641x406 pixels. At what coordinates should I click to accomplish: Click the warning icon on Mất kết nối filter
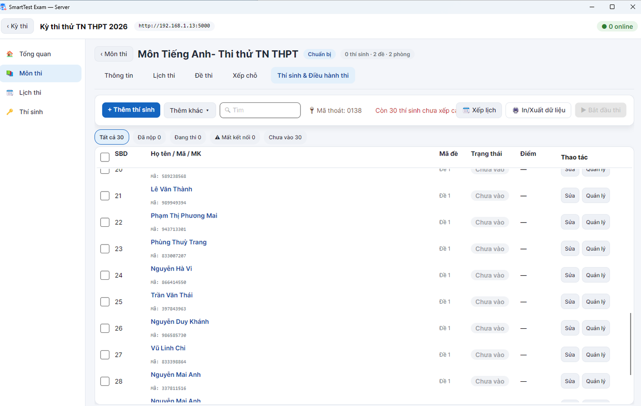pos(217,137)
